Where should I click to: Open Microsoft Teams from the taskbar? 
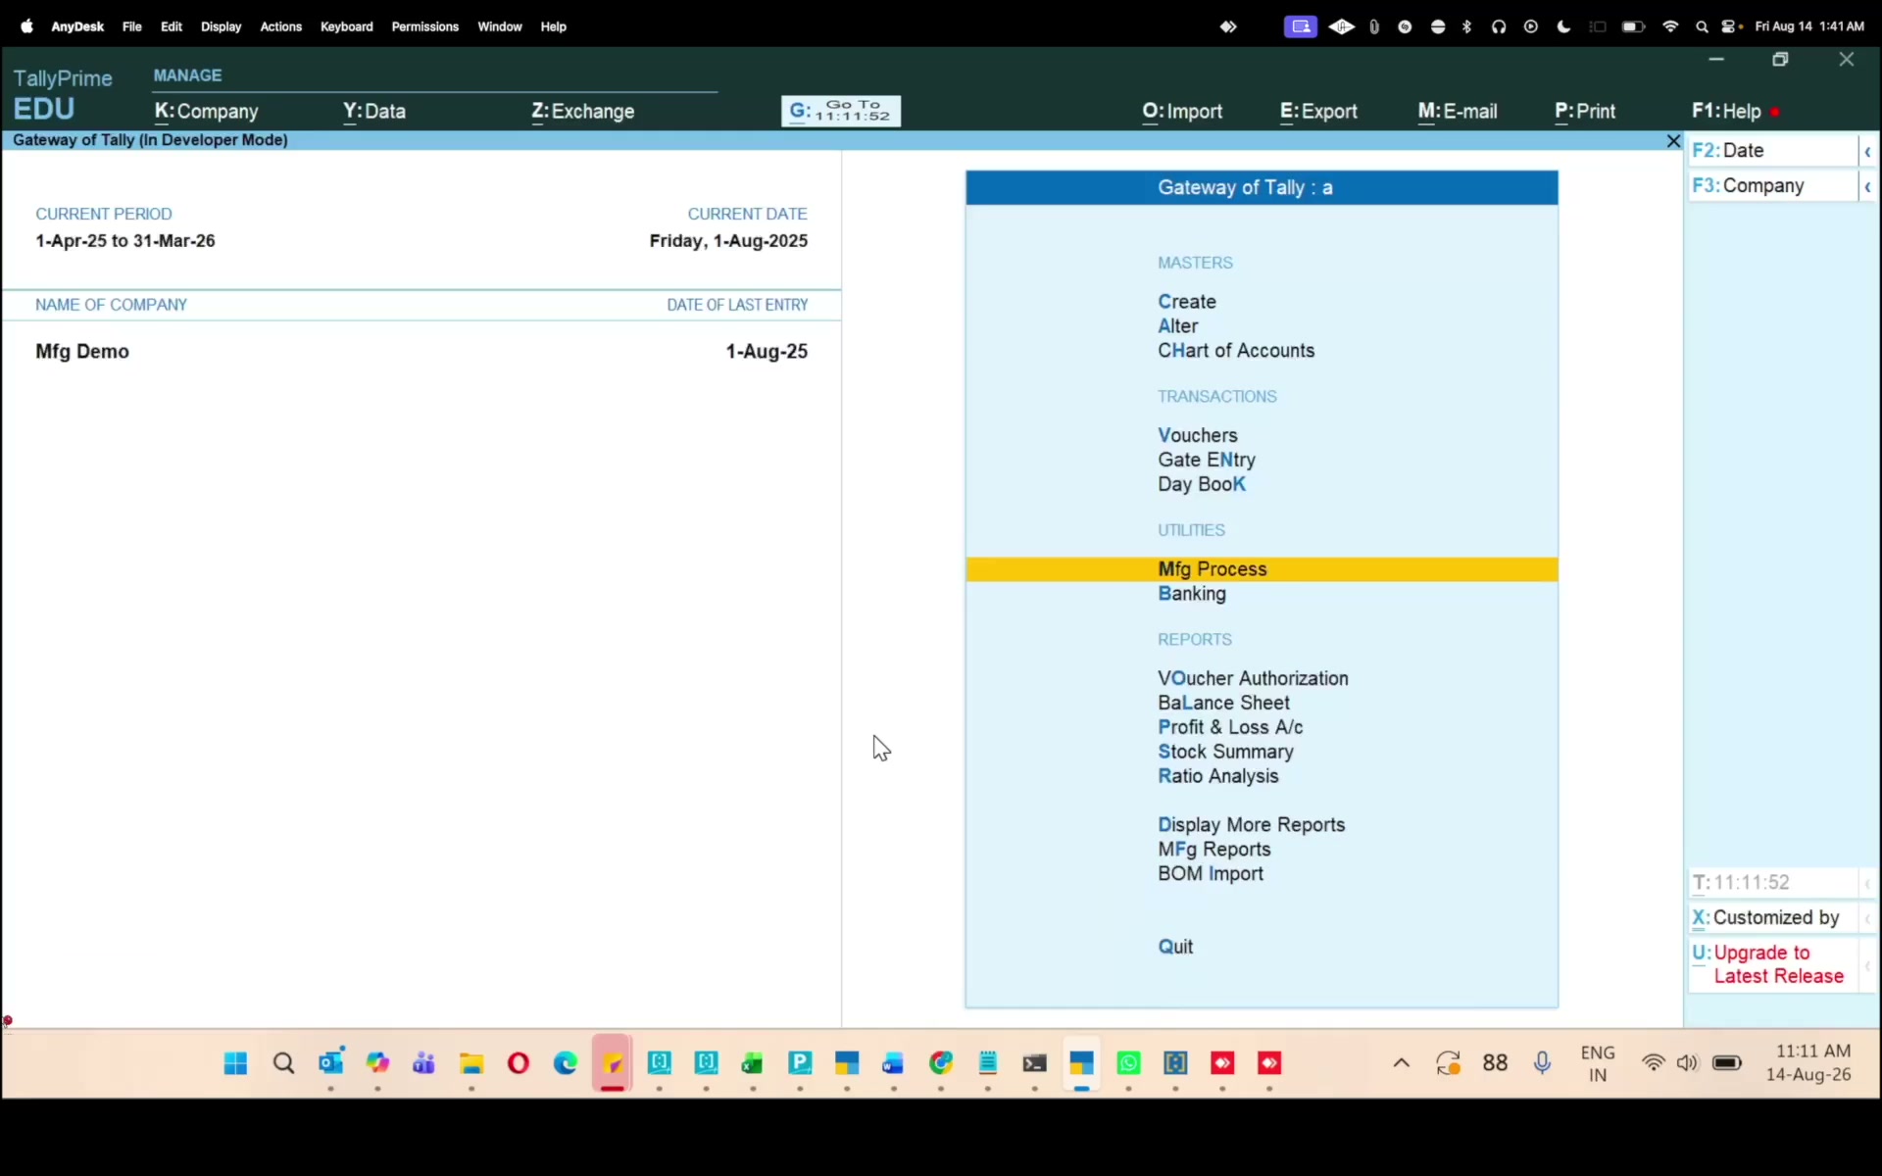(x=423, y=1063)
